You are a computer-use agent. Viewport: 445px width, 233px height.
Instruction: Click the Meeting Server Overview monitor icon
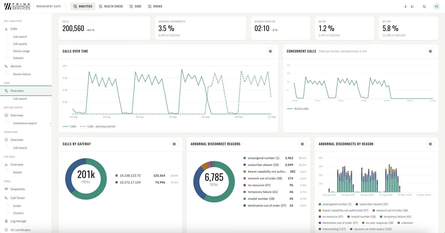pyautogui.click(x=6, y=115)
